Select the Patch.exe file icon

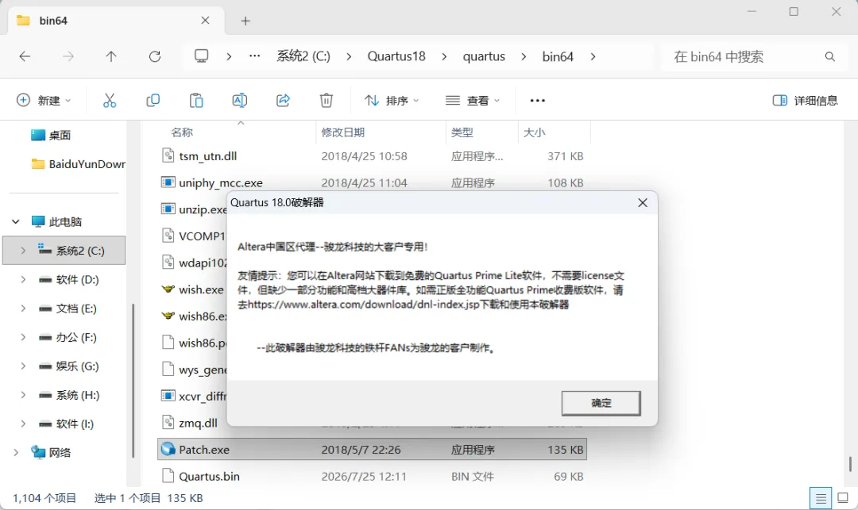pyautogui.click(x=168, y=450)
